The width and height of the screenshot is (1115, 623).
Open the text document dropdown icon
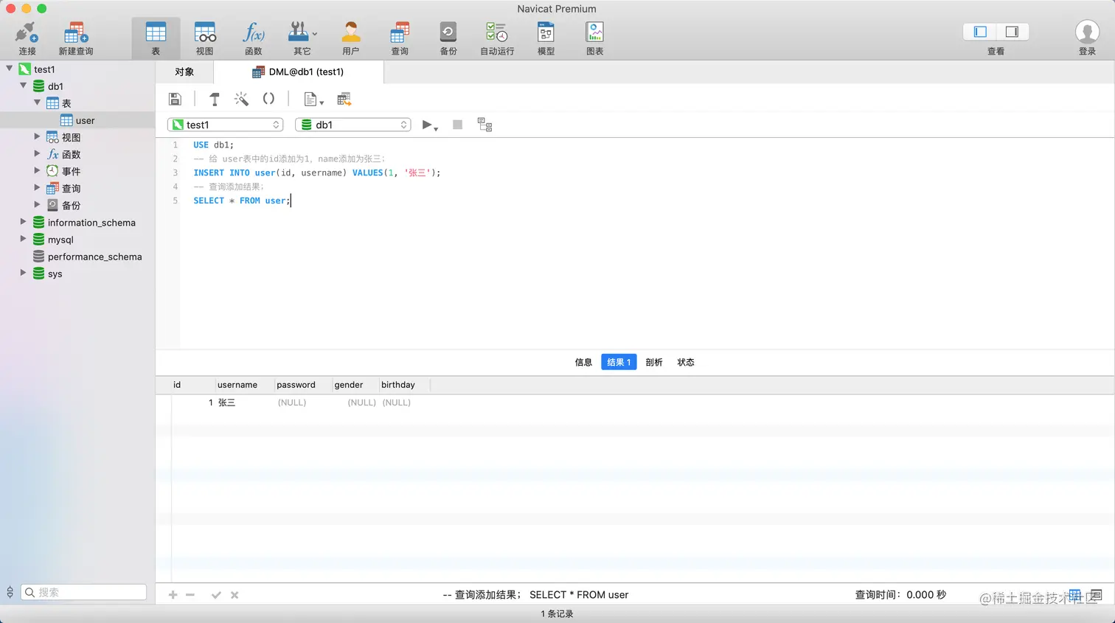tap(313, 99)
